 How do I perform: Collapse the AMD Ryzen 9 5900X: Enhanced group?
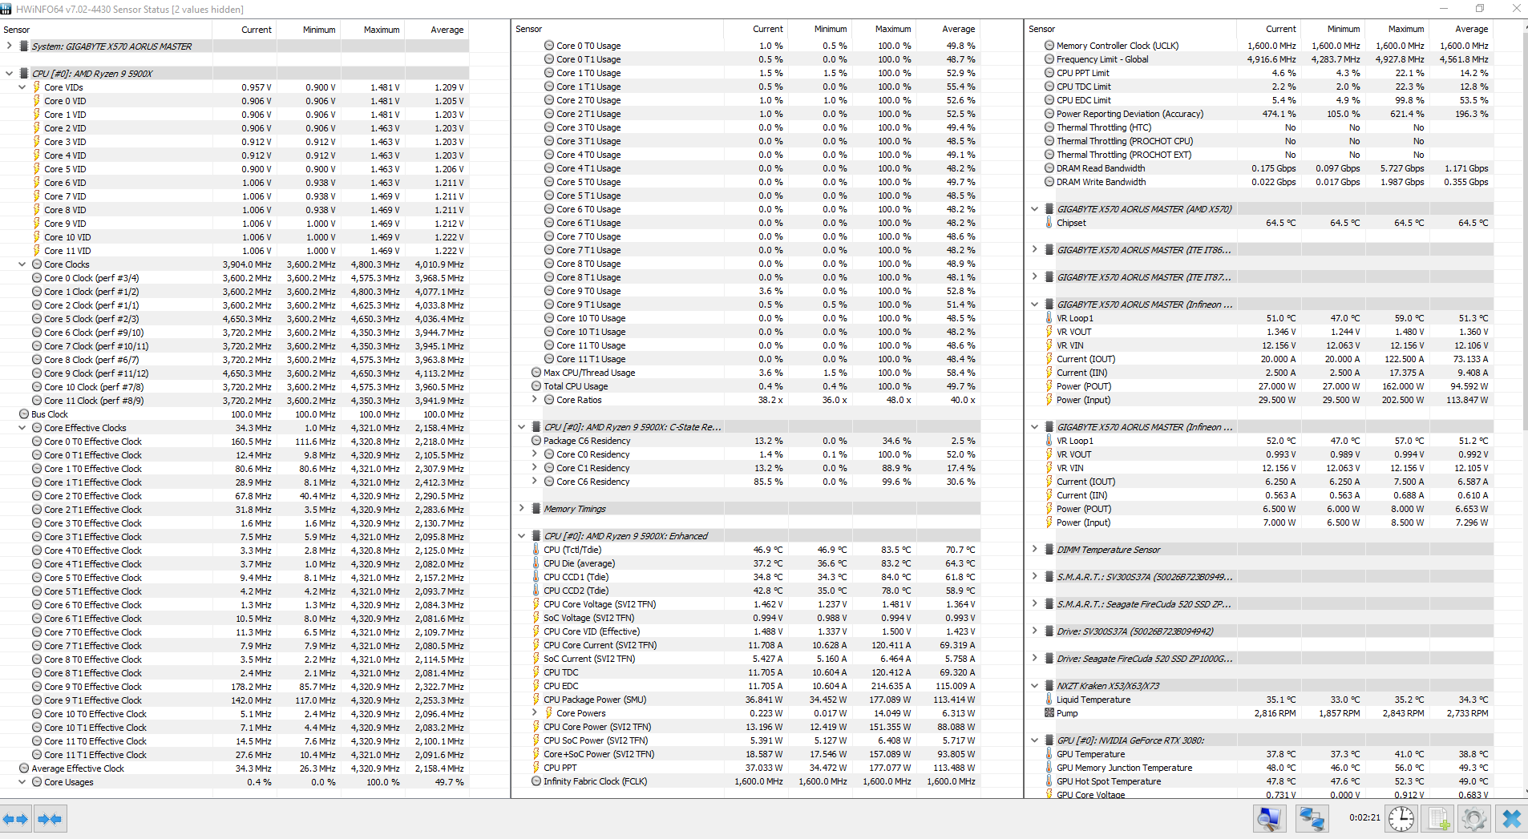click(x=521, y=536)
